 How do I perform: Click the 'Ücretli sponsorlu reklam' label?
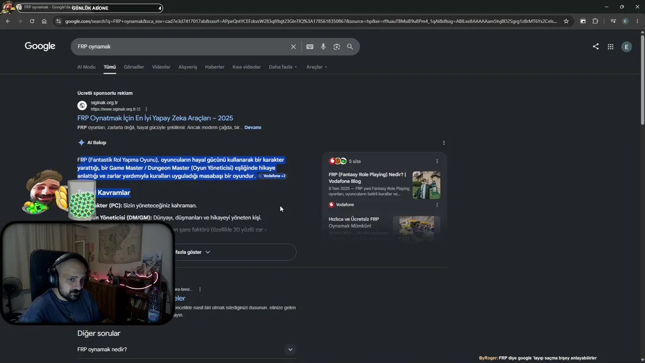(x=105, y=93)
